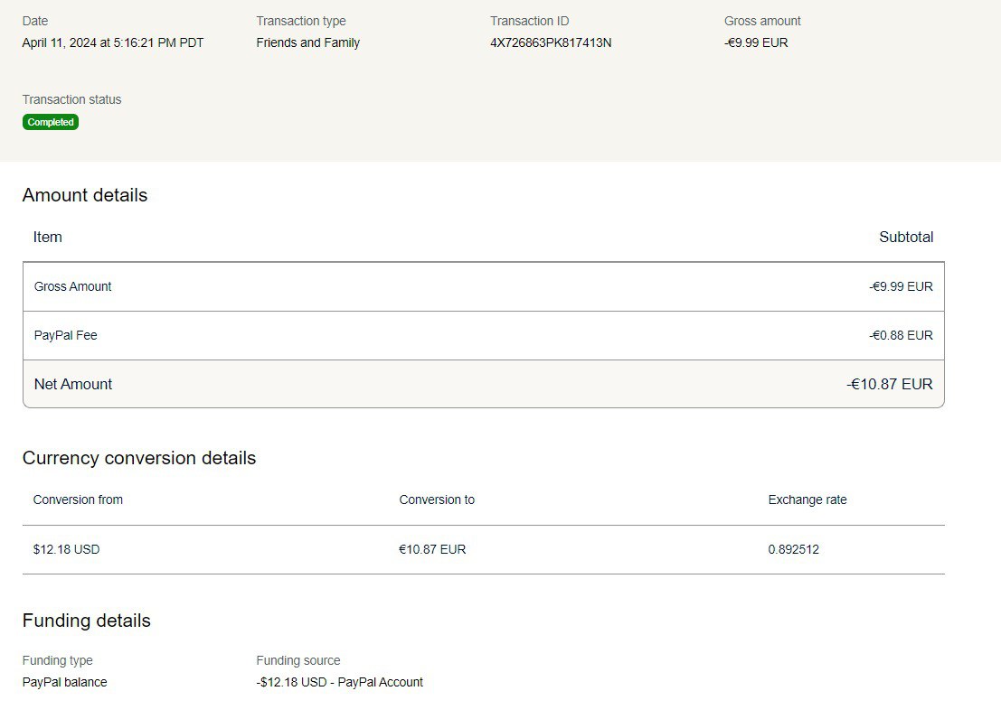Click the Subtotal column header
Viewport: 1001px width, 719px height.
click(x=906, y=237)
